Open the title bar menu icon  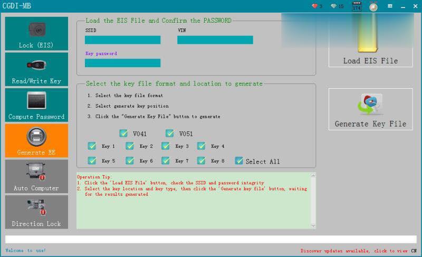(390, 6)
